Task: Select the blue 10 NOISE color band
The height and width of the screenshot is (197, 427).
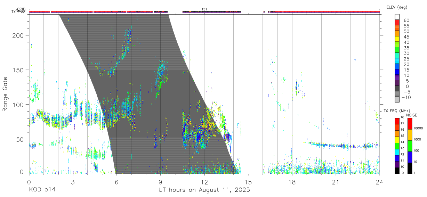Action: tap(410, 157)
